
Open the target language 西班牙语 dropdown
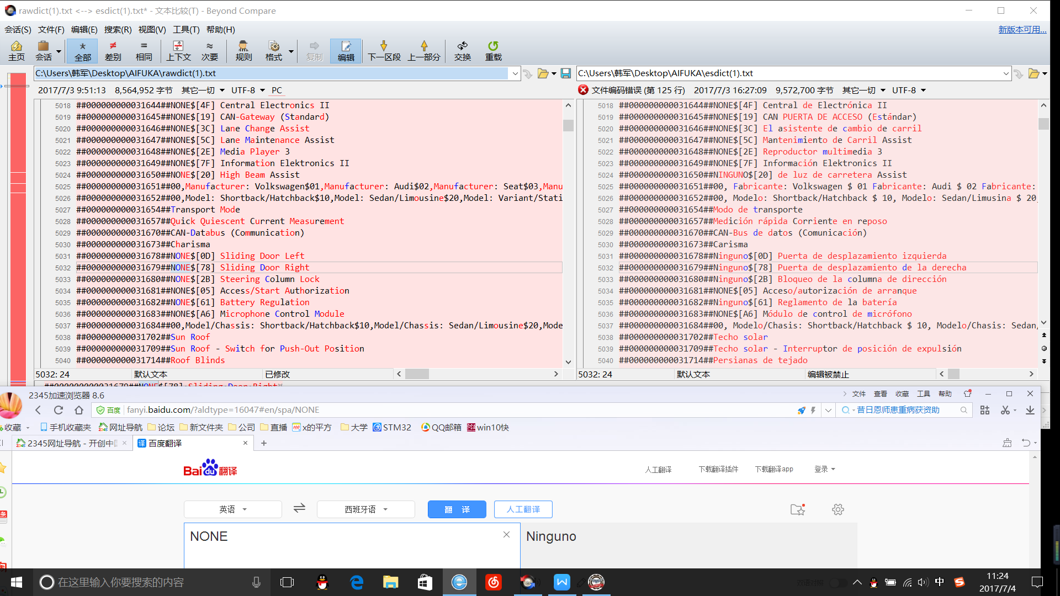point(365,509)
